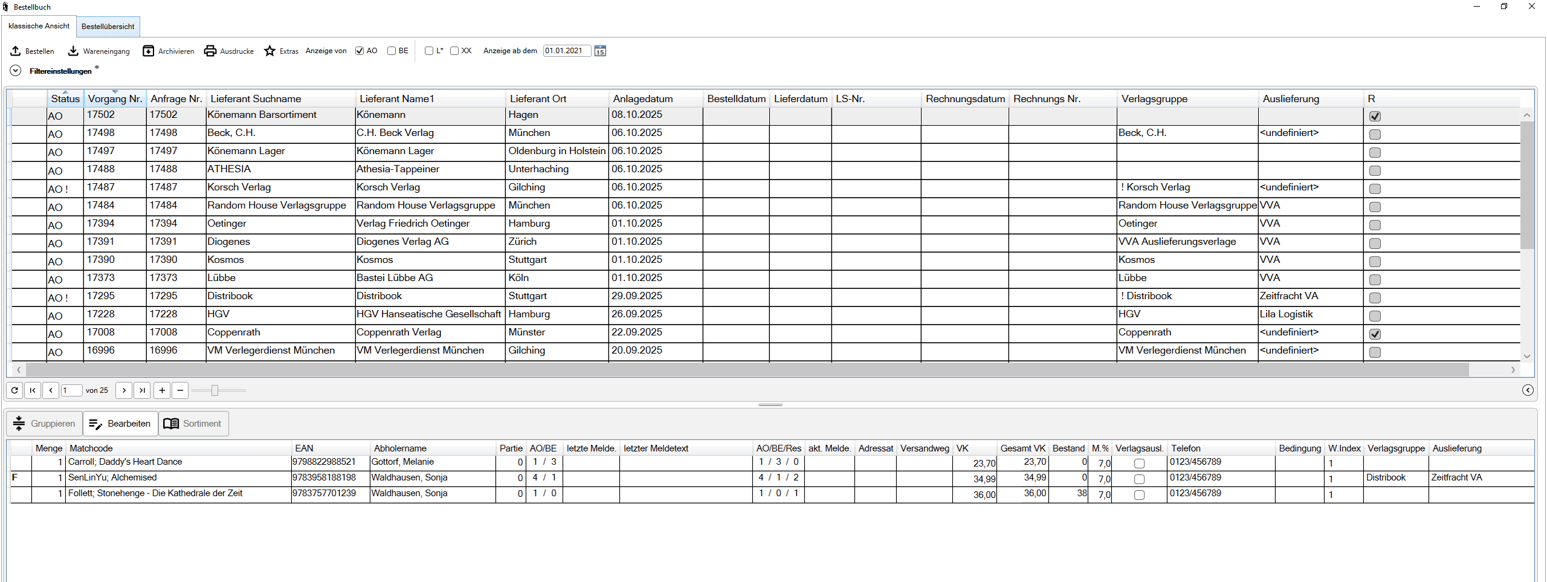Click EAN 9783958188198 cell
1547x582 pixels.
click(x=331, y=478)
